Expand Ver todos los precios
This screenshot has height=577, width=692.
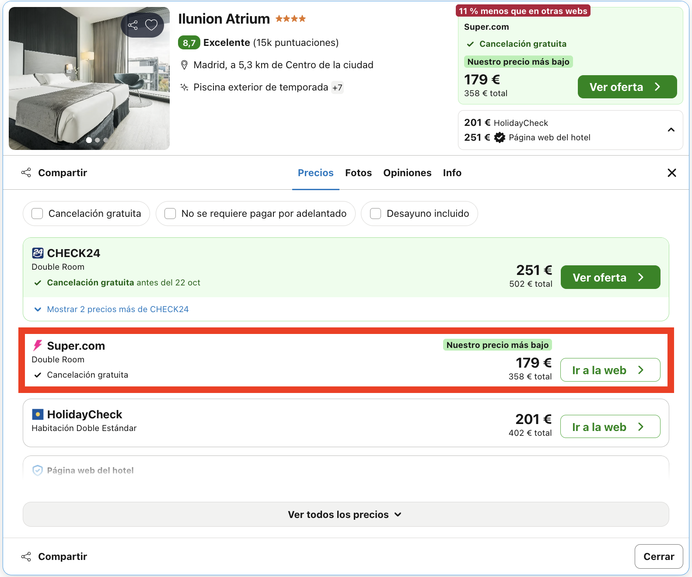point(346,514)
